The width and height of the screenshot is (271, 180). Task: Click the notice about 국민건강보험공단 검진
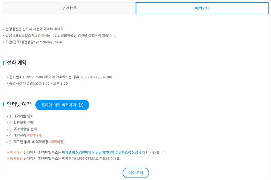tap(61, 35)
